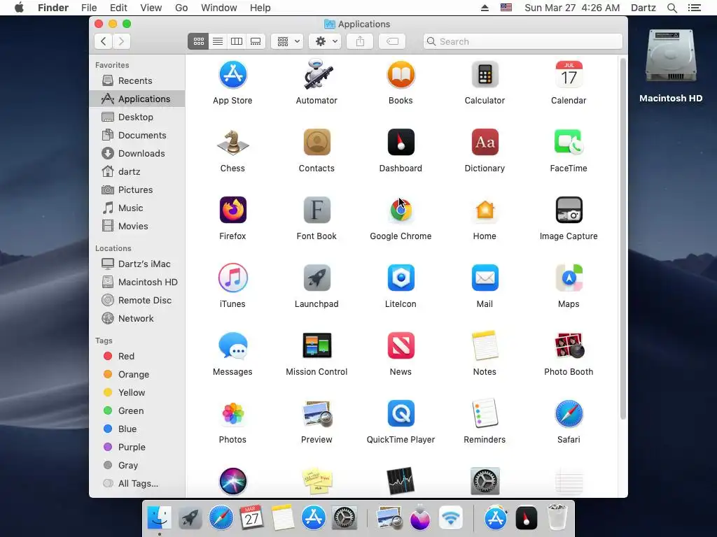Switch to gallery view mode

tap(256, 41)
